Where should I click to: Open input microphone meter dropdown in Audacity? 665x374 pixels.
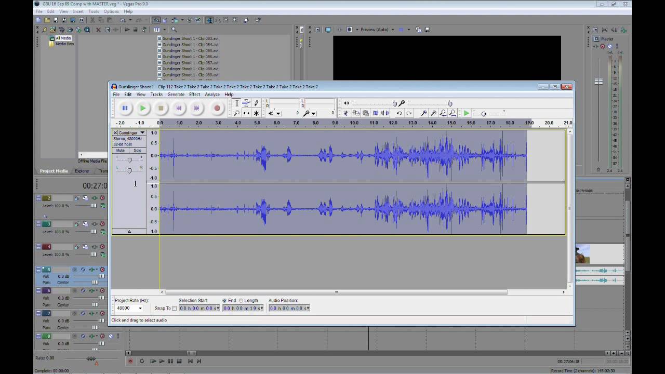click(x=313, y=113)
